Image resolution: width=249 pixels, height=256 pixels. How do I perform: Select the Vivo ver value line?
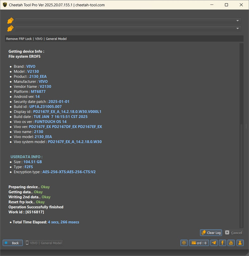(x=65, y=127)
